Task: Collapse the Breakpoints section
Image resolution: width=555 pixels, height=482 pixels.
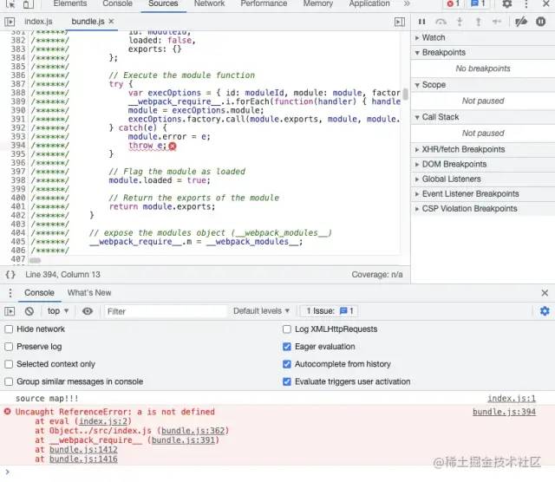Action: [483, 52]
